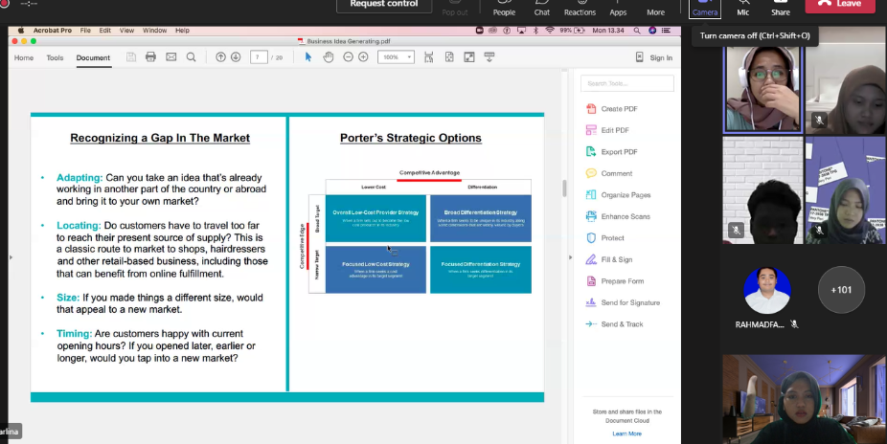Turn off the camera in meeting bar
Viewport: 887px width, 444px height.
point(705,9)
